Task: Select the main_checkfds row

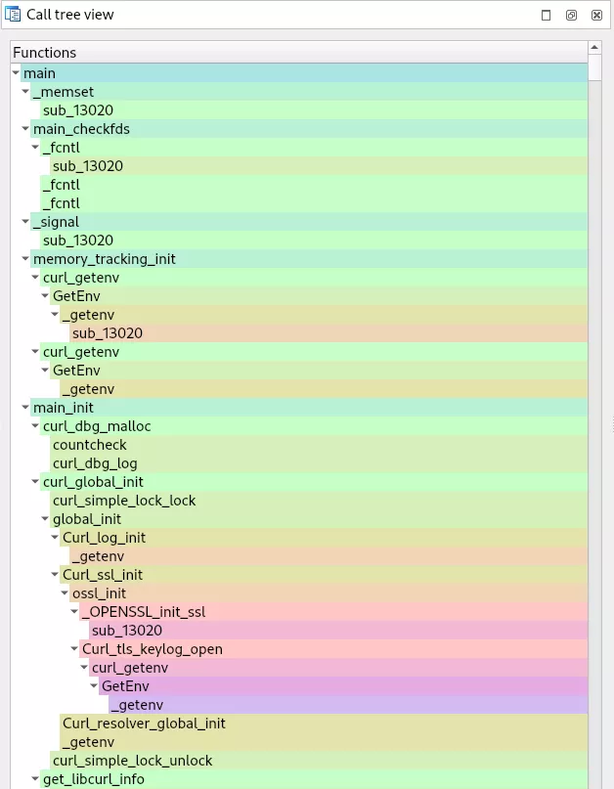Action: click(x=309, y=129)
